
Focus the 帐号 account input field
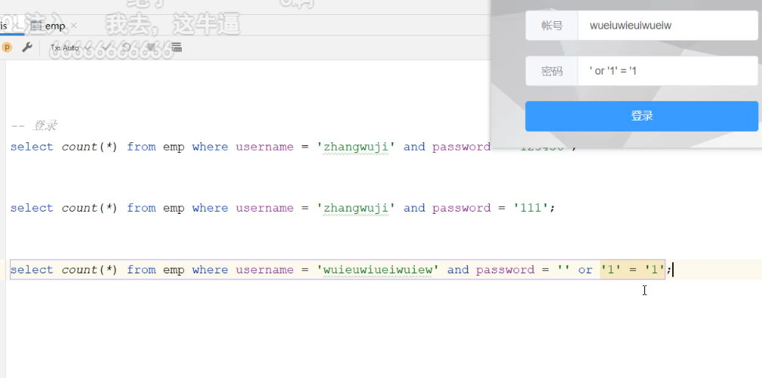tap(667, 26)
